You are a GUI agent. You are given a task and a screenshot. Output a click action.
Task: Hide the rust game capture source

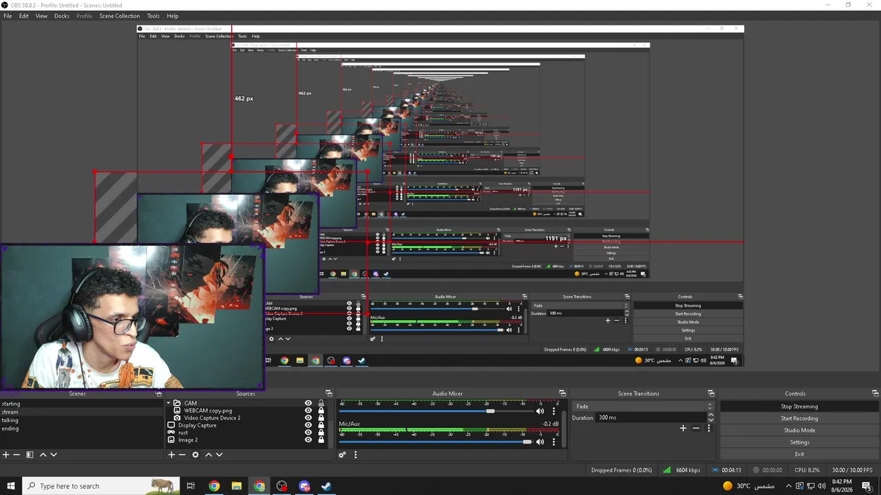[308, 432]
